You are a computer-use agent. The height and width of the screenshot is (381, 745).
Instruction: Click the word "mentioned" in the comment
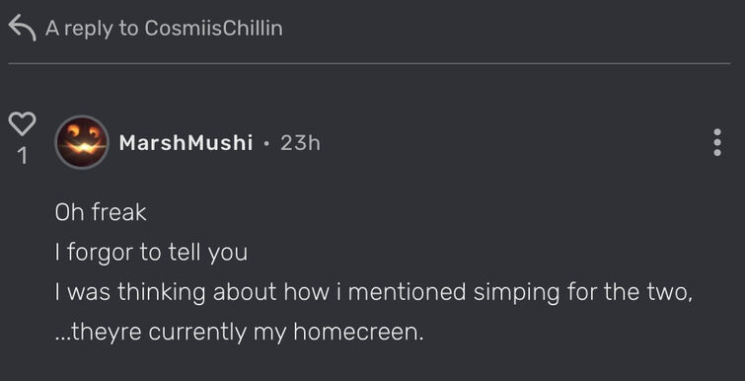click(408, 292)
